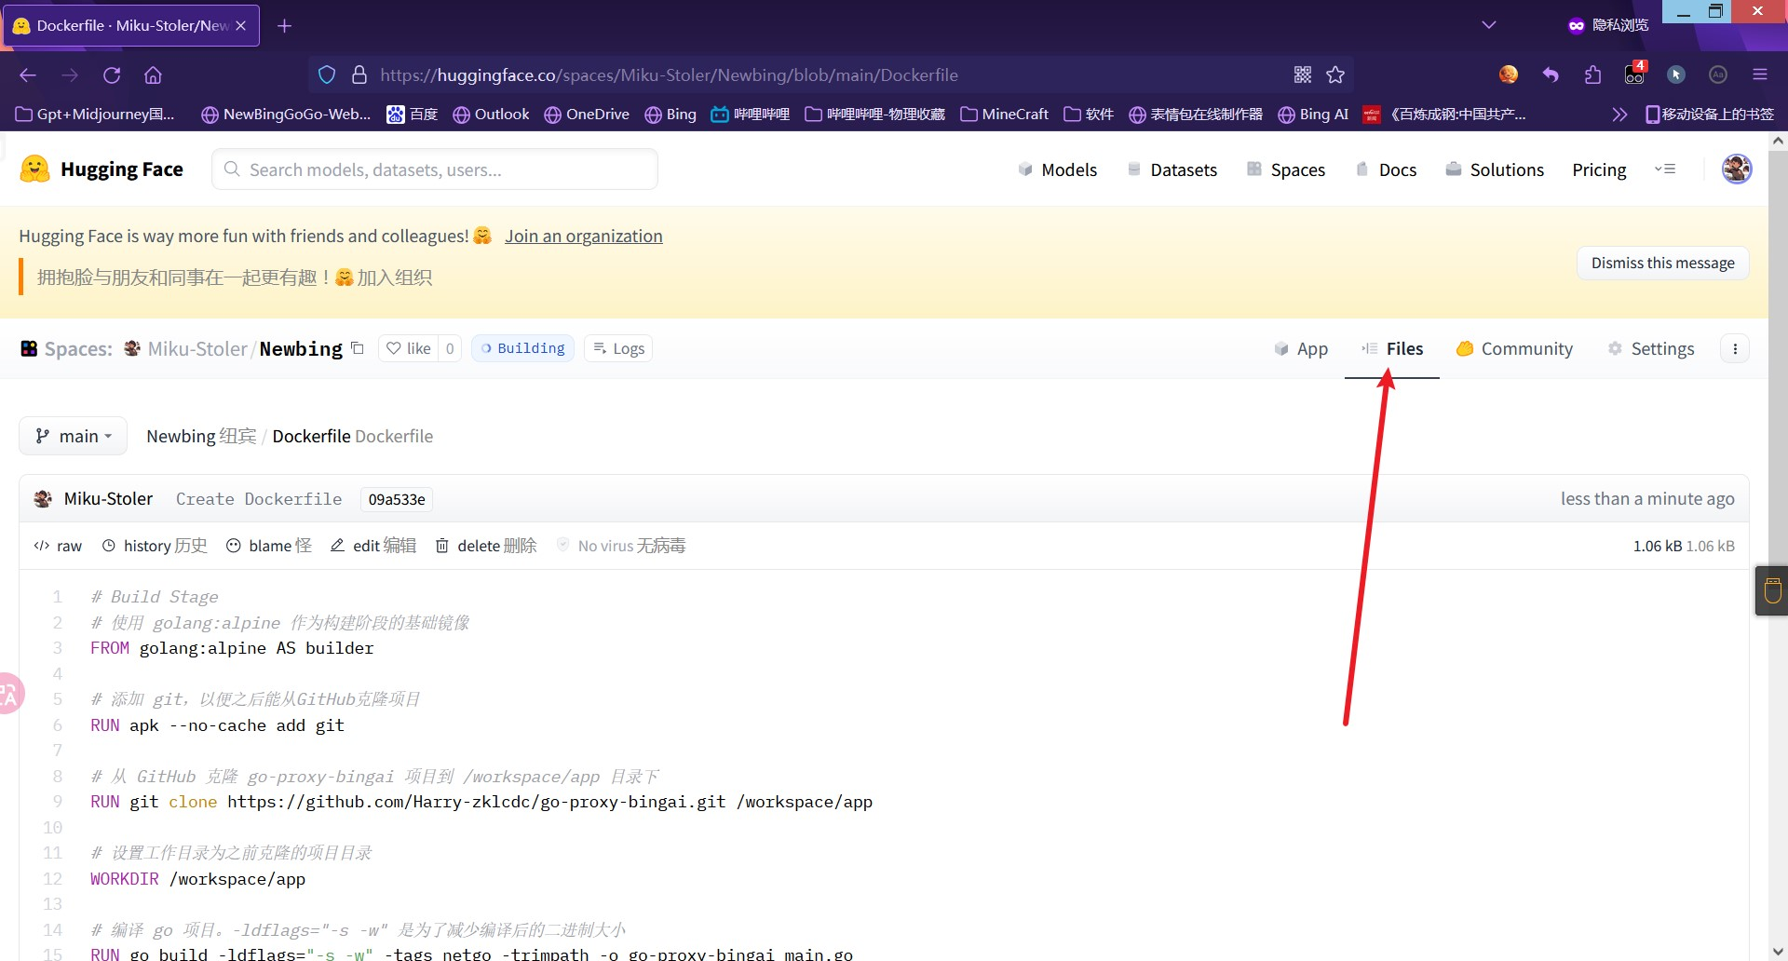Edit the Dockerfile
Viewport: 1788px width, 961px height.
(x=373, y=546)
